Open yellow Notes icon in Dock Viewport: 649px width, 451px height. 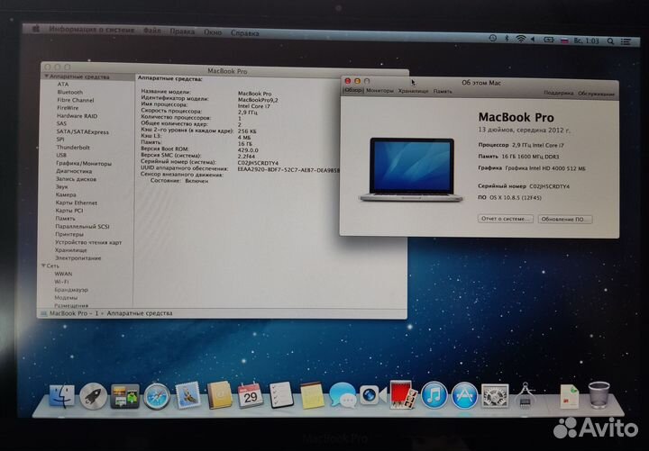(x=312, y=395)
